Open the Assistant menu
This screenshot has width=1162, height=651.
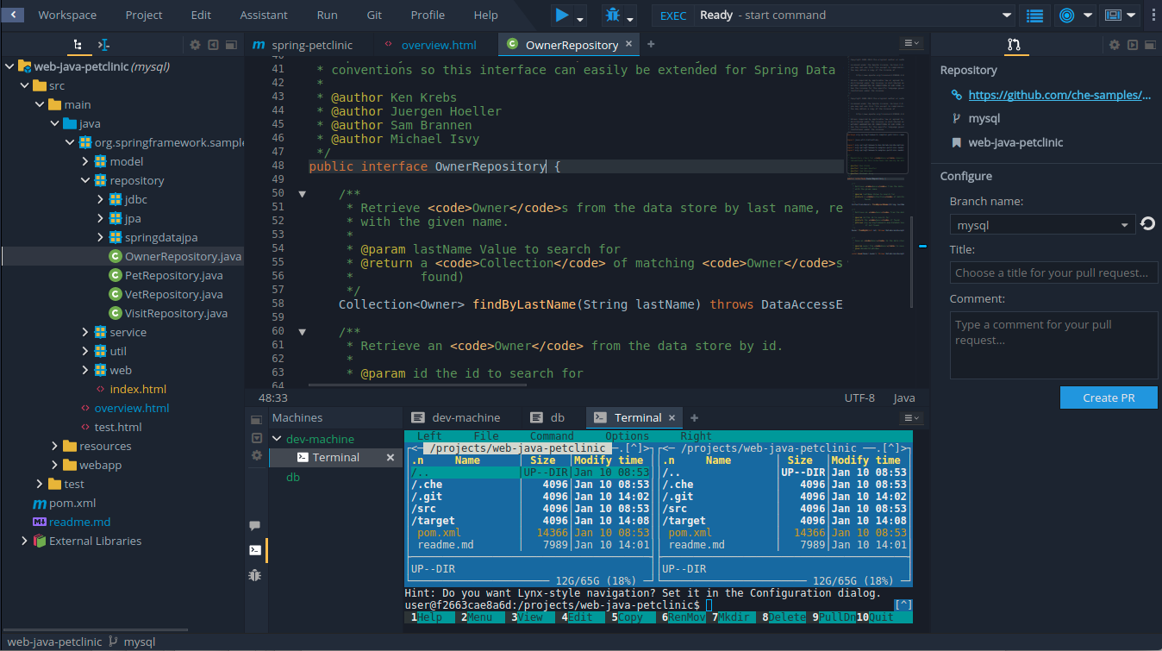pyautogui.click(x=263, y=15)
